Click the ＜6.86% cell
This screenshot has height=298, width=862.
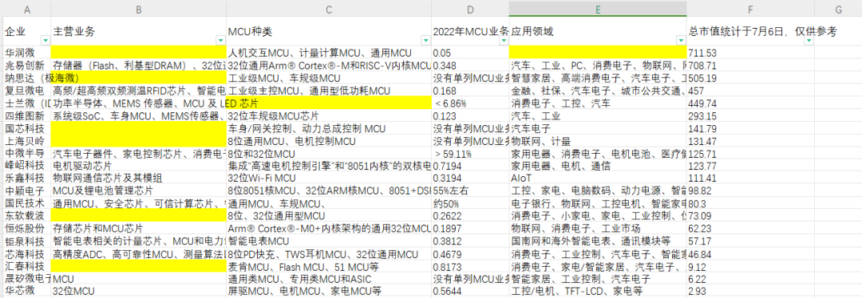click(x=470, y=103)
